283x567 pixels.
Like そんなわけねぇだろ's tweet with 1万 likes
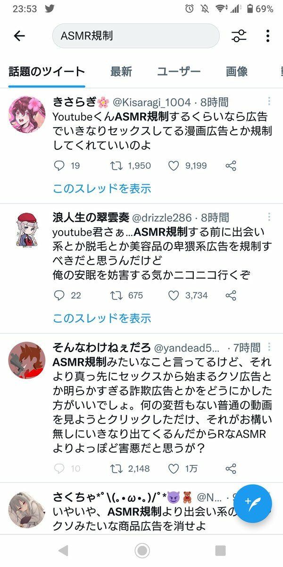click(174, 469)
